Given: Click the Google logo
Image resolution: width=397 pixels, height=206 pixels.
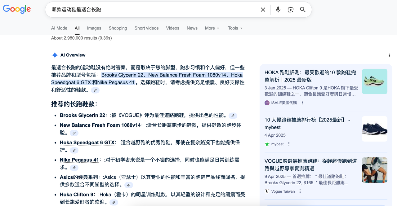Looking at the screenshot, I should 17,9.
